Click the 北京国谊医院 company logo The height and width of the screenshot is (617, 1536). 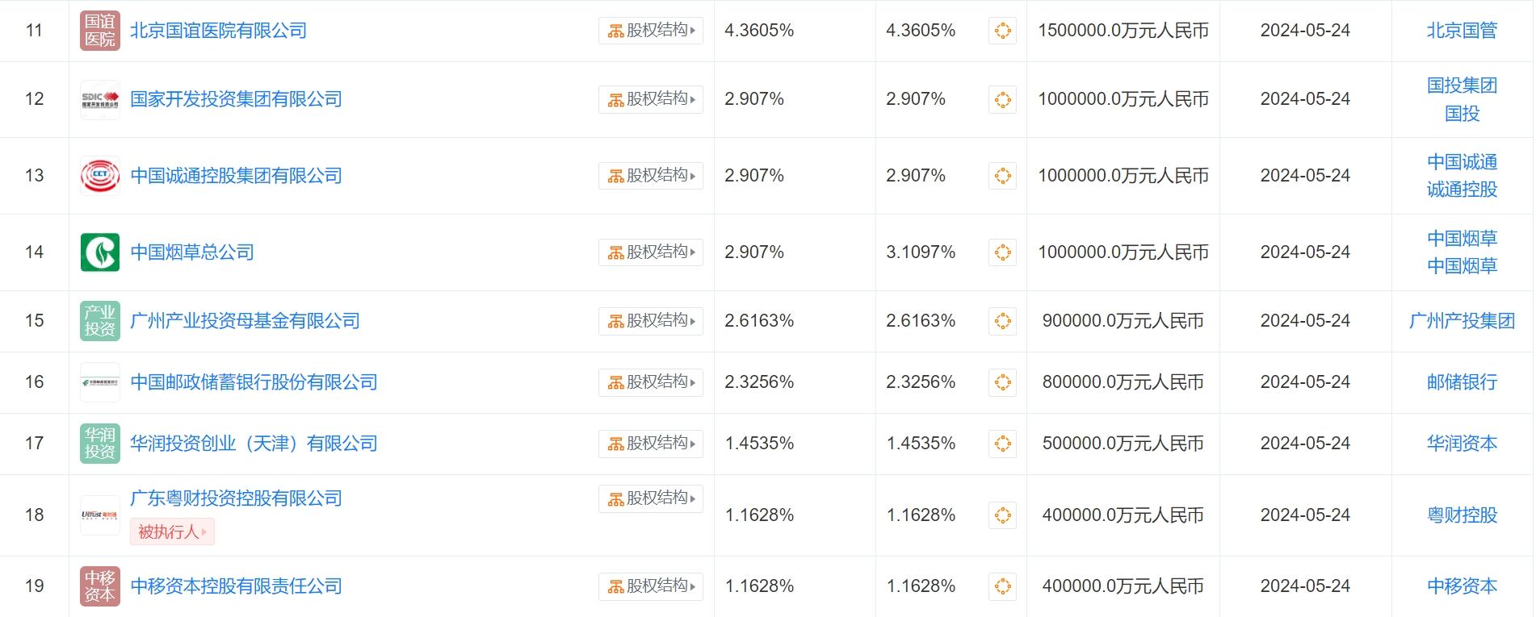(x=100, y=31)
